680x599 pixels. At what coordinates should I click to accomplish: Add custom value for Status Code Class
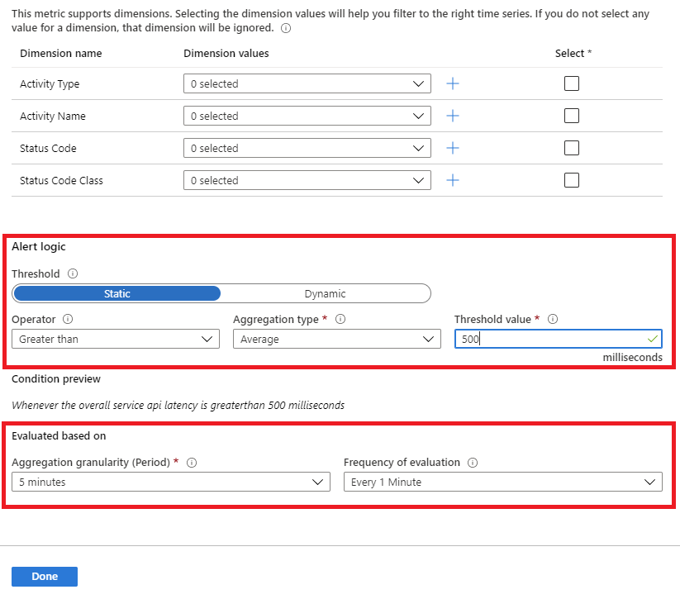pos(453,180)
